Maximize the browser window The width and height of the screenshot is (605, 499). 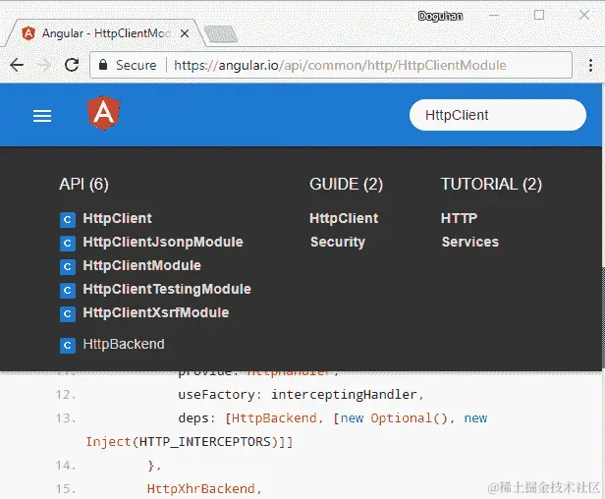539,15
